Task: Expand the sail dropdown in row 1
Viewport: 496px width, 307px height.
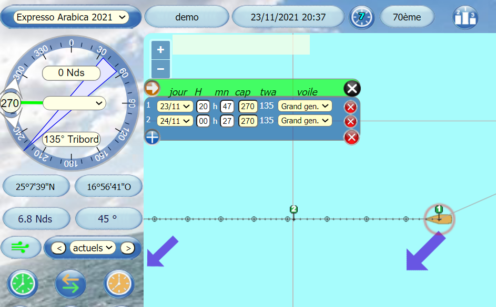Action: pos(305,106)
